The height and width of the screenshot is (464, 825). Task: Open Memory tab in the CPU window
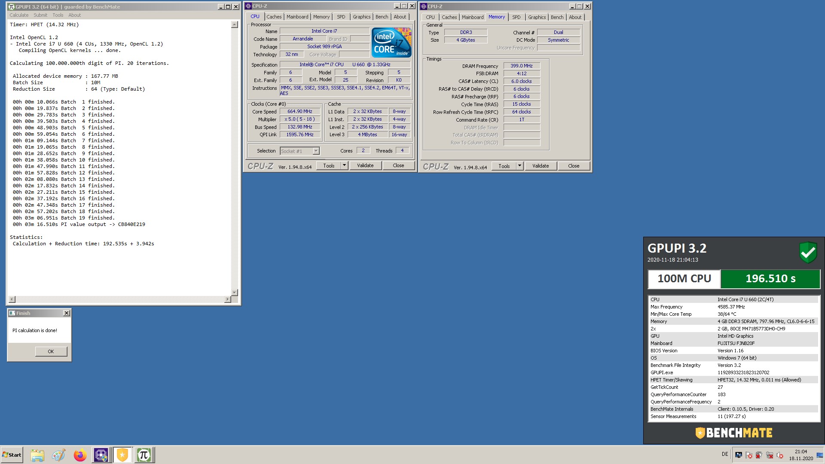pyautogui.click(x=321, y=17)
